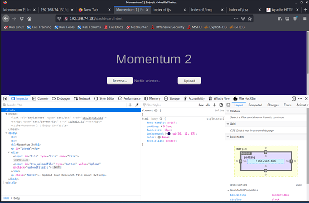The width and height of the screenshot is (309, 203).
Task: Select body in the breadcrumb trail
Action: 17,199
